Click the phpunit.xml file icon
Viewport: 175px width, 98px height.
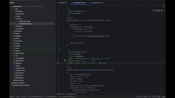(x=14, y=75)
